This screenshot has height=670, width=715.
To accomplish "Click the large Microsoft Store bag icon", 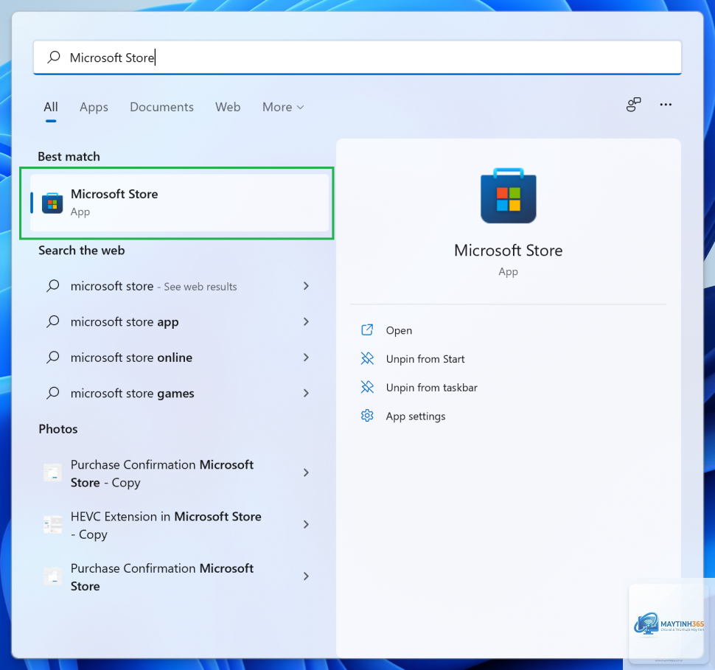I will [x=509, y=195].
